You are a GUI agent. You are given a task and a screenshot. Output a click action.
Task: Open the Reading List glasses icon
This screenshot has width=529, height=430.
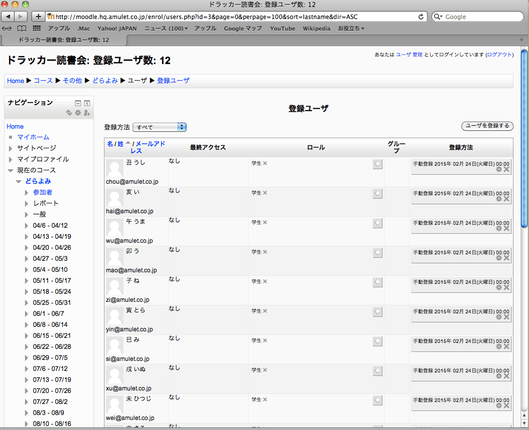click(x=6, y=29)
